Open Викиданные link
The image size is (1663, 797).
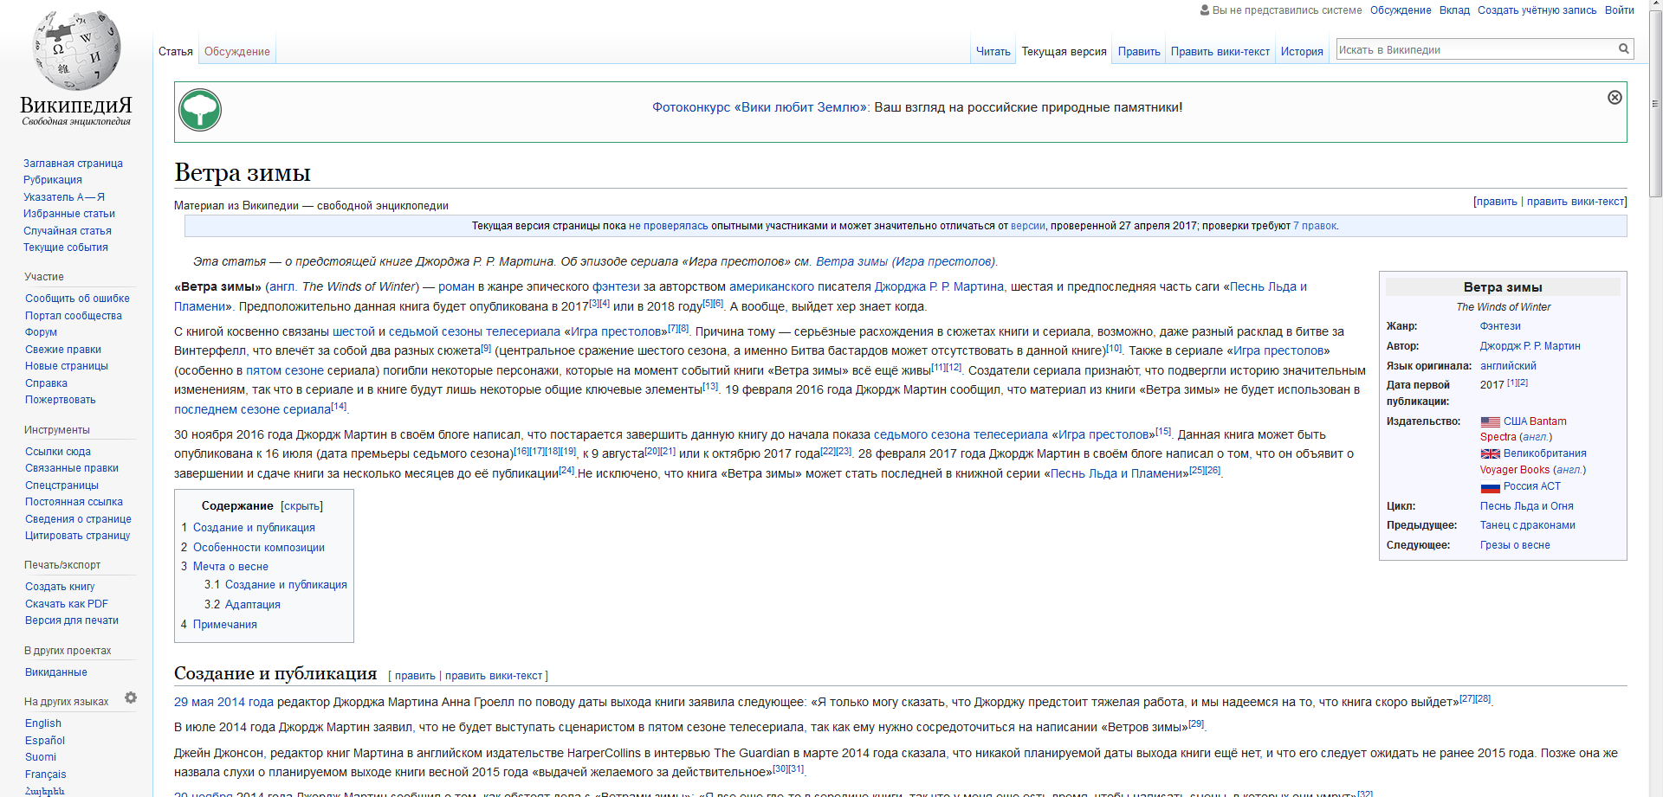pyautogui.click(x=56, y=672)
